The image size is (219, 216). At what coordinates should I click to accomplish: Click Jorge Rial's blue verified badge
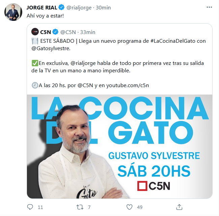click(61, 7)
